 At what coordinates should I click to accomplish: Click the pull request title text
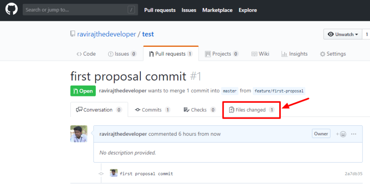pyautogui.click(x=128, y=76)
